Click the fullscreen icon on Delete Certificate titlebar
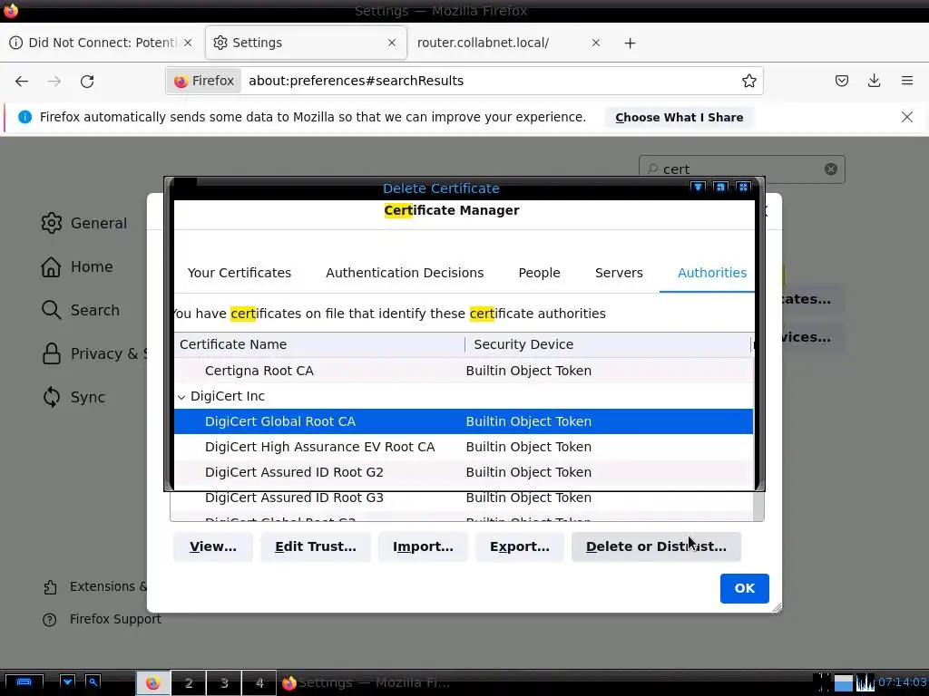The height and width of the screenshot is (696, 929). [x=743, y=188]
